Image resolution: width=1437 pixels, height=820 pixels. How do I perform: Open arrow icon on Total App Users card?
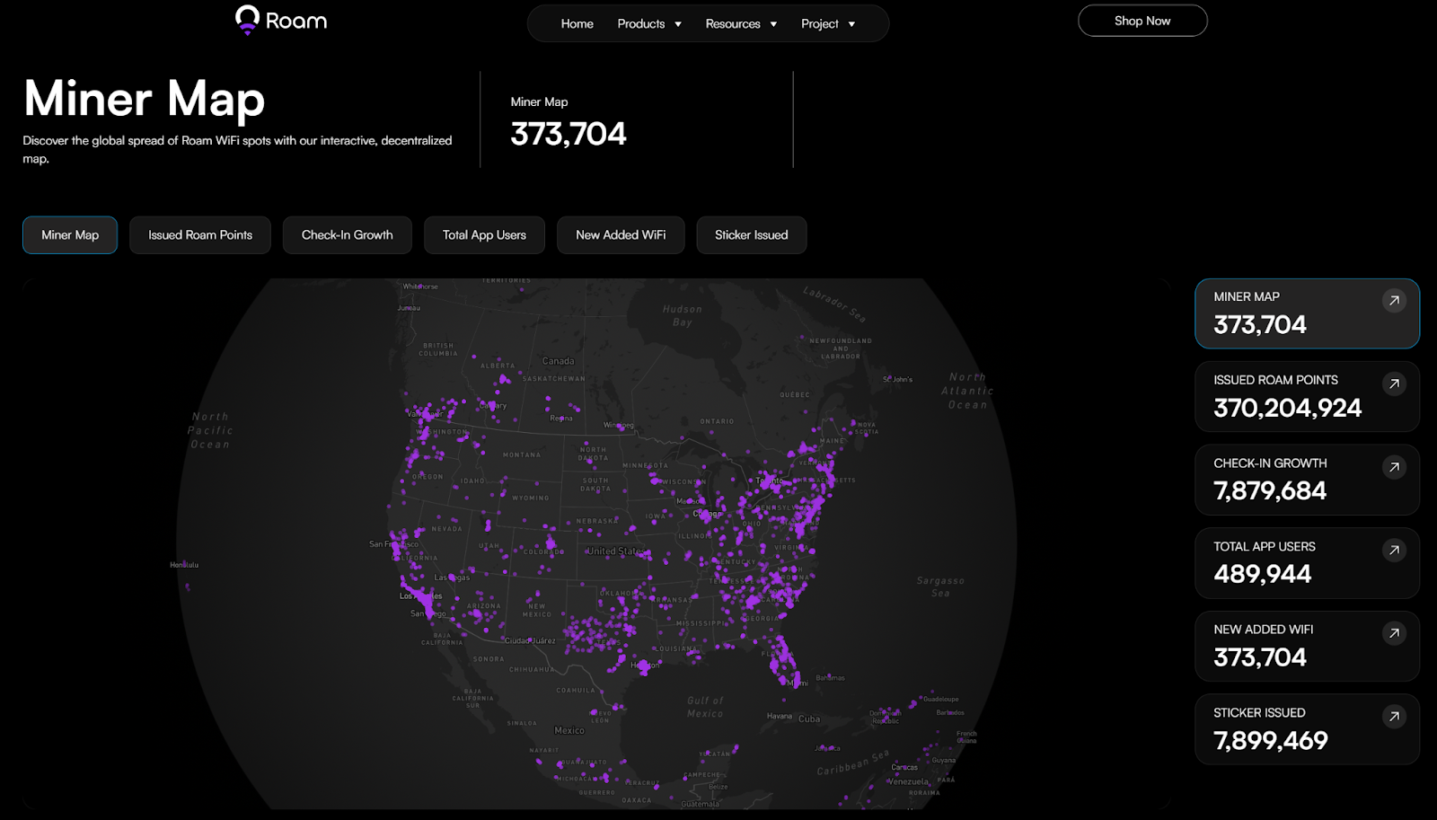coord(1394,551)
